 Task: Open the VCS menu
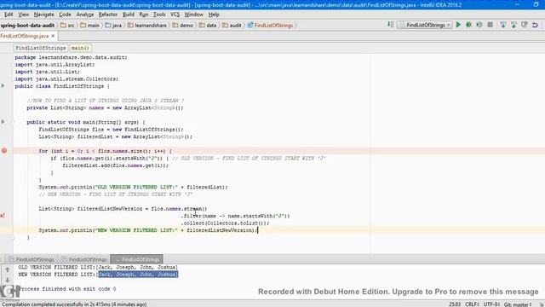point(175,14)
